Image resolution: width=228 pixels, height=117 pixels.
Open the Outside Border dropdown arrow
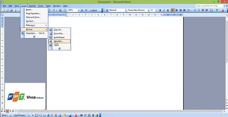click(214, 10)
